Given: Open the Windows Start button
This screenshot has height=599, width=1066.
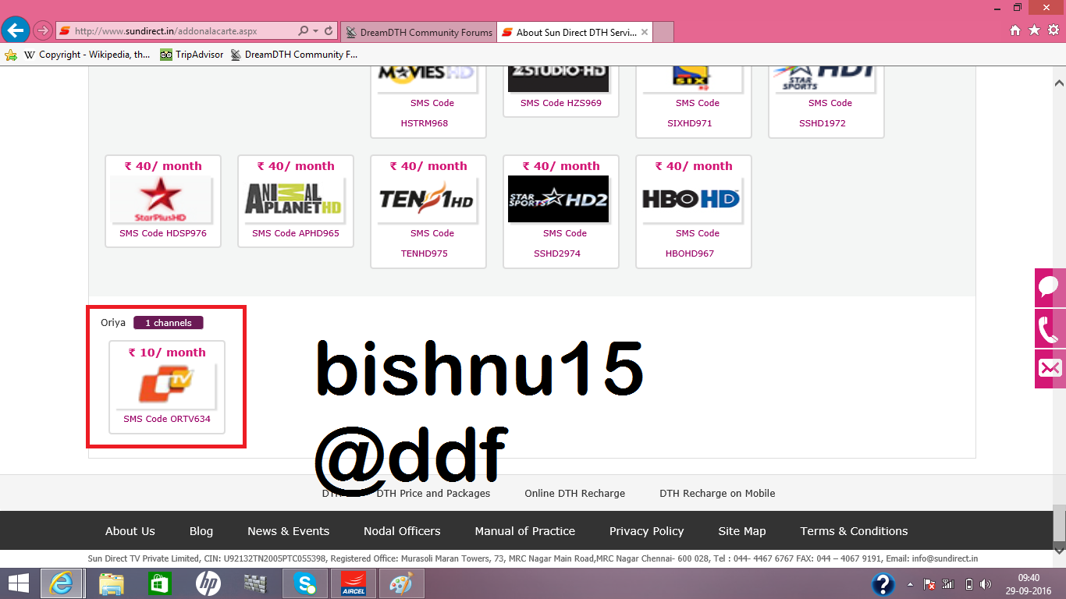Looking at the screenshot, I should (x=19, y=583).
